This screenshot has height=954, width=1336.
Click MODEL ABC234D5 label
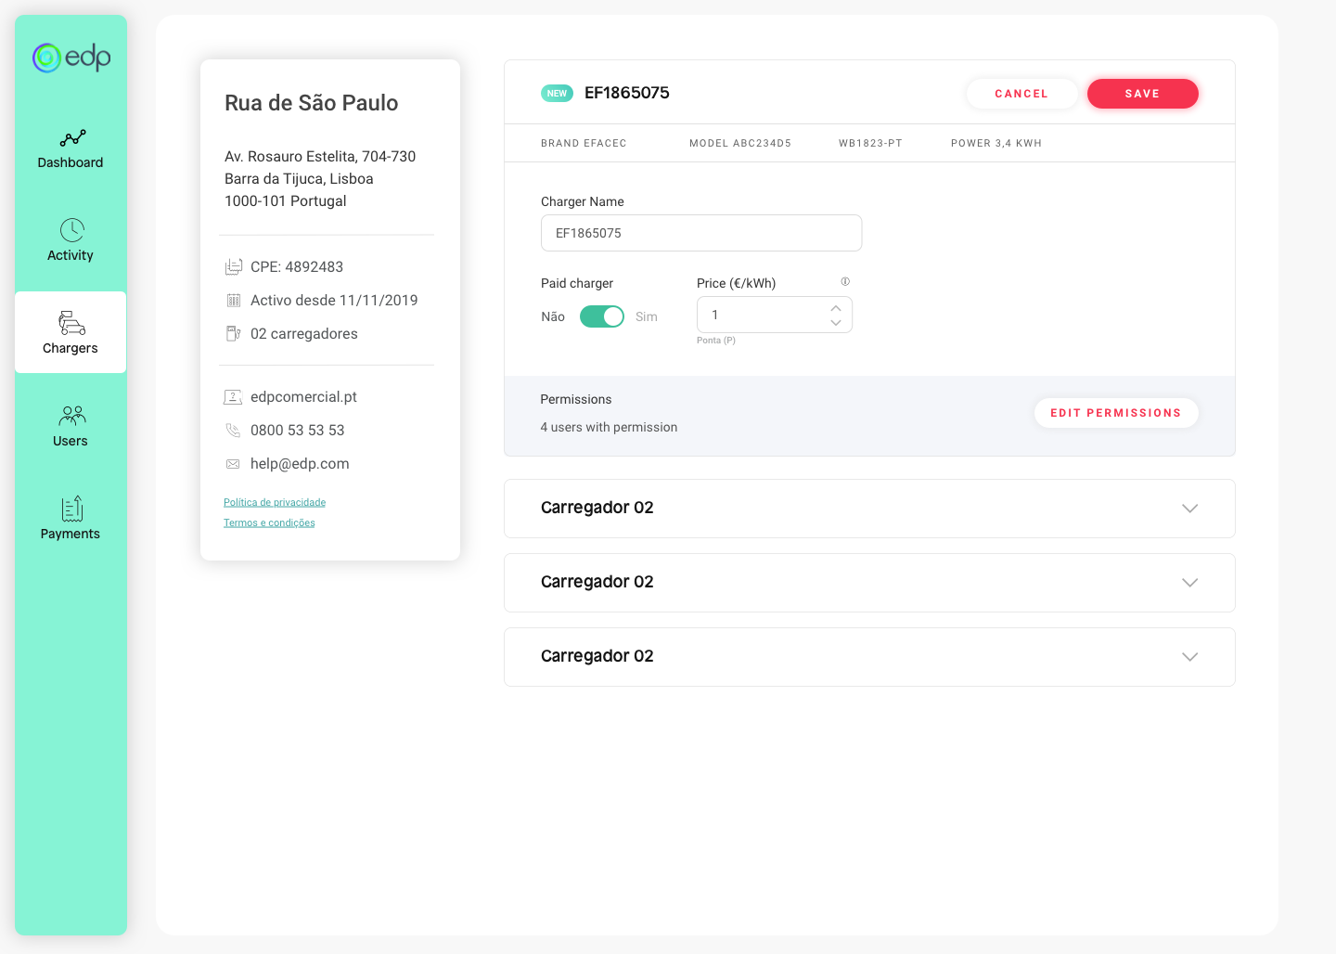(x=740, y=143)
